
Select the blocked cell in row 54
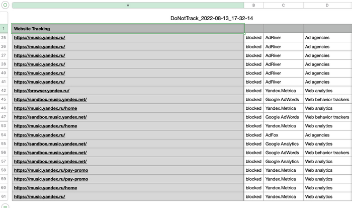coord(253,135)
